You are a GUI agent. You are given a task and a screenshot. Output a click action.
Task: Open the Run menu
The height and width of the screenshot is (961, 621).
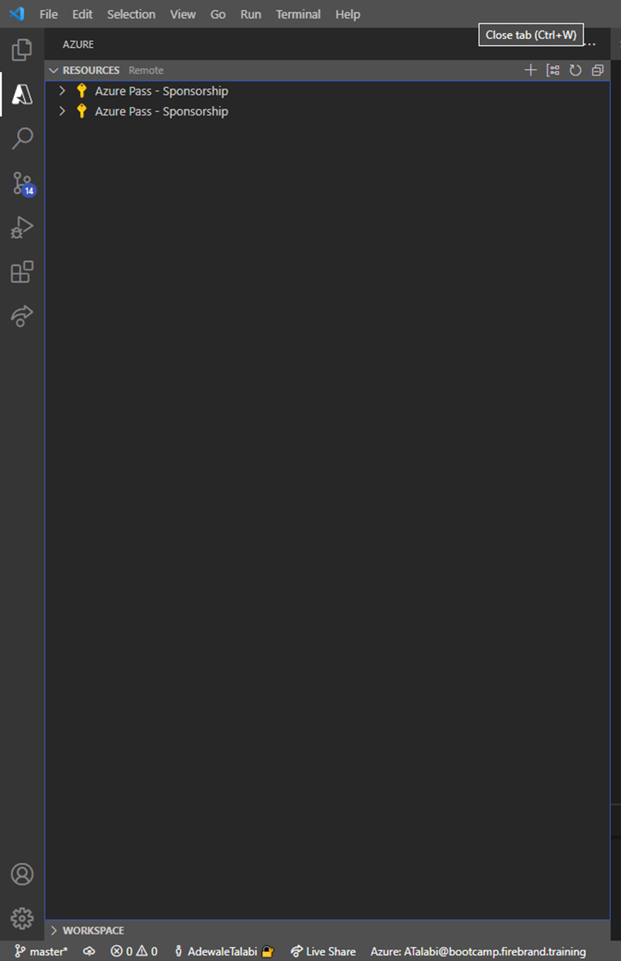(x=251, y=14)
